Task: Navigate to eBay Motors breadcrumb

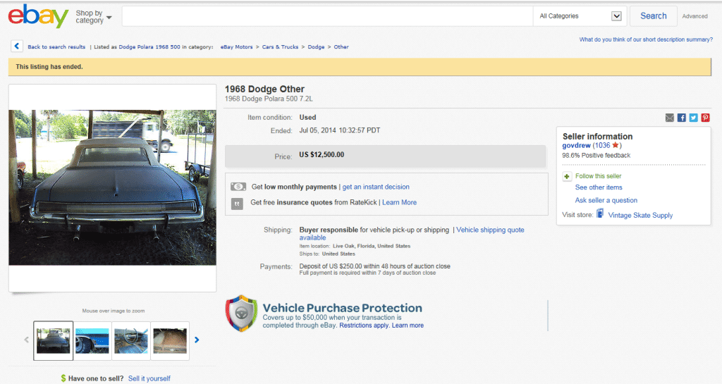Action: (x=236, y=47)
